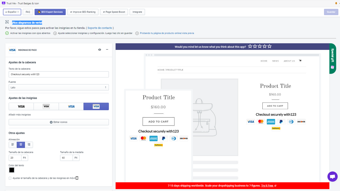Screen dimensions: 340x191
Task: Open the FAQ tab
Action: pos(28,12)
